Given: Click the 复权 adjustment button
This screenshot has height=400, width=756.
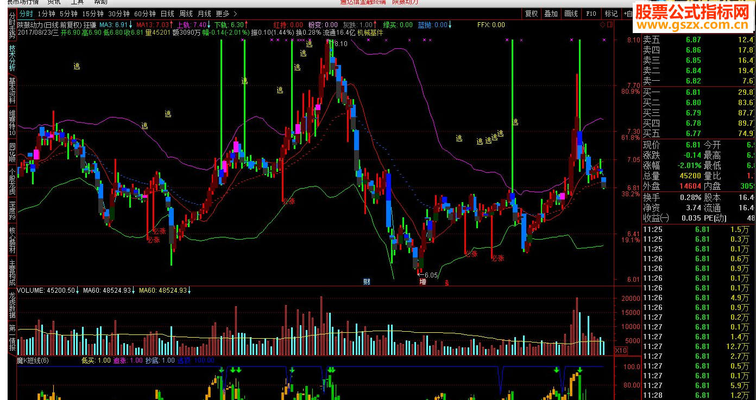Looking at the screenshot, I should [531, 14].
